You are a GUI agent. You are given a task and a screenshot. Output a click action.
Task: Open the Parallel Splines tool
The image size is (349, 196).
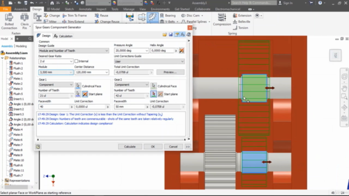pos(196,22)
